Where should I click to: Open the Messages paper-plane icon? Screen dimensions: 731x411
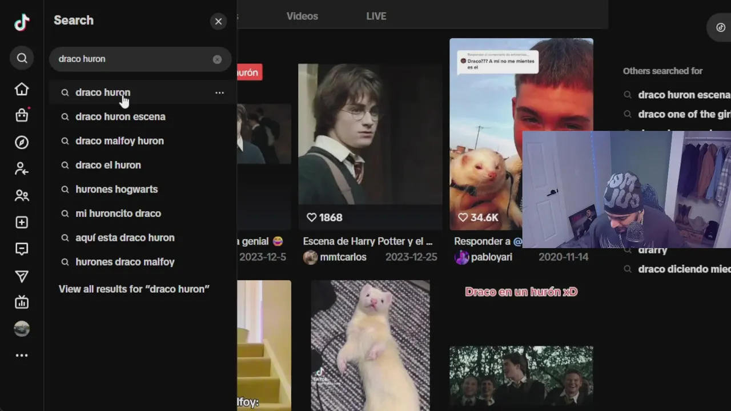coord(22,276)
